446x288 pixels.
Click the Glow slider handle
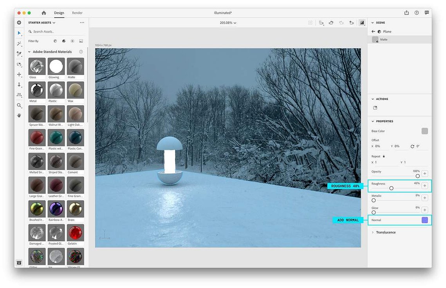pyautogui.click(x=374, y=212)
